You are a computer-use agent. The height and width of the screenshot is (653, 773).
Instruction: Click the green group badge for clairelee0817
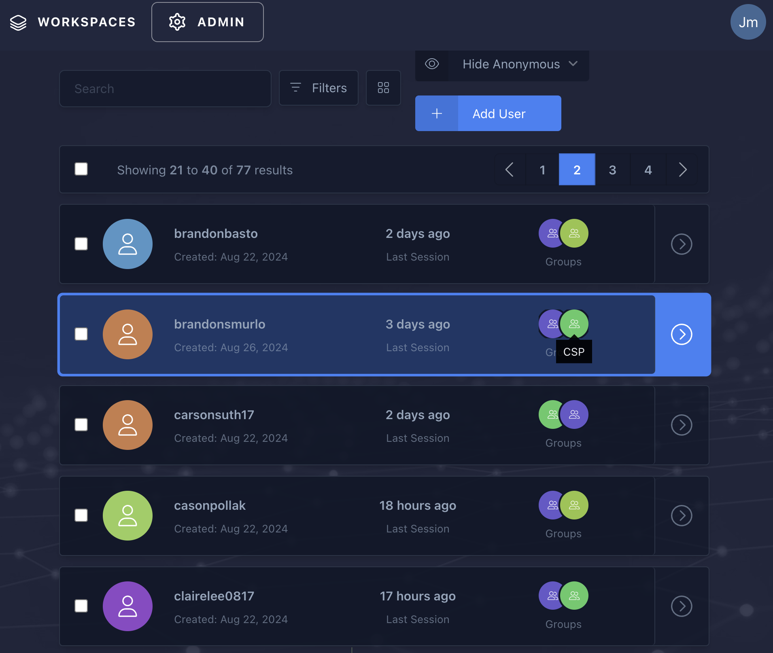(x=574, y=595)
